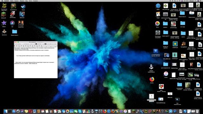Open the Файл menu
Image resolution: width=203 pixels, height=114 pixels.
pos(12,1)
